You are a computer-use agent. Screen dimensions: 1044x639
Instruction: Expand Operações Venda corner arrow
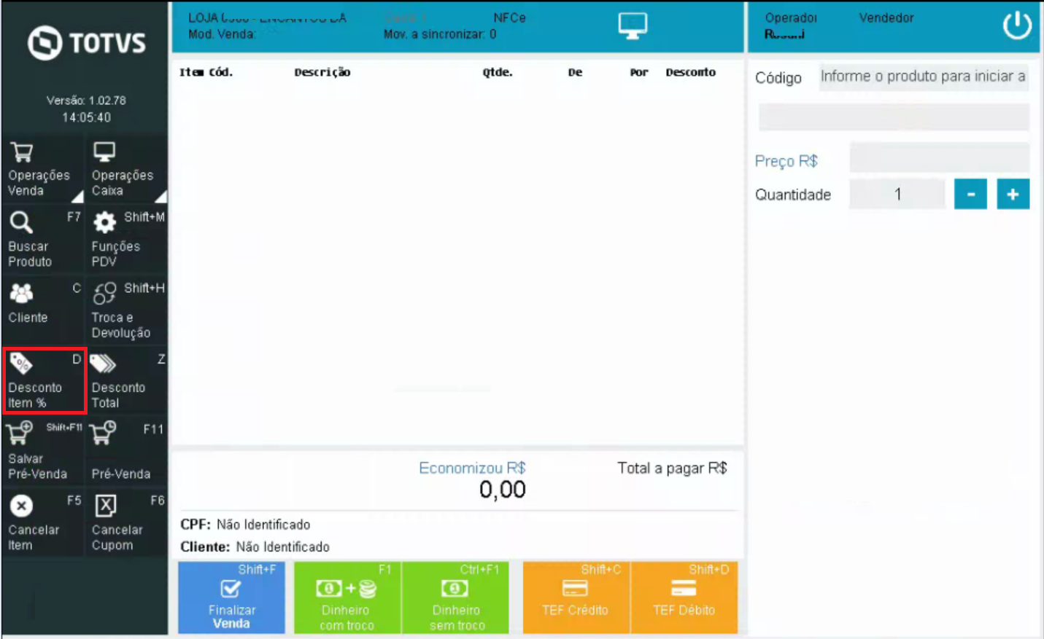click(78, 196)
